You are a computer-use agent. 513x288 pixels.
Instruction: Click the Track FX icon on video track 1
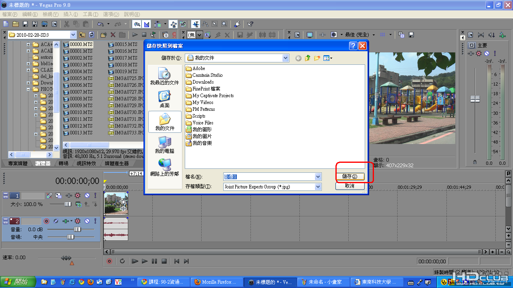point(77,196)
